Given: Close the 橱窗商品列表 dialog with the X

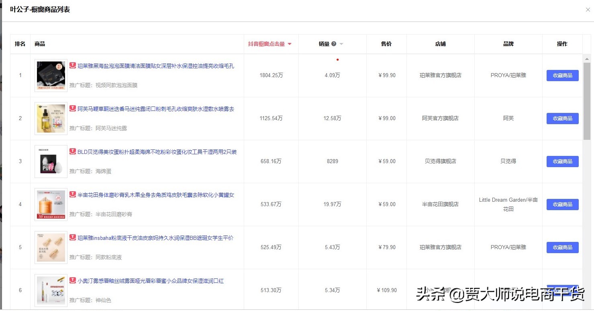Looking at the screenshot, I should coord(588,10).
